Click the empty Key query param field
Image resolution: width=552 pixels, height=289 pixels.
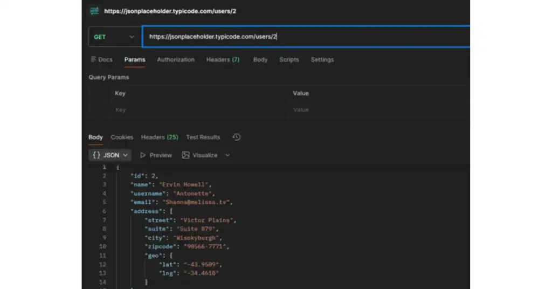(199, 110)
